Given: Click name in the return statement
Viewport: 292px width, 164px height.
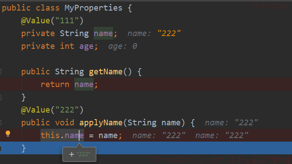Looking at the screenshot, I should 84,84.
